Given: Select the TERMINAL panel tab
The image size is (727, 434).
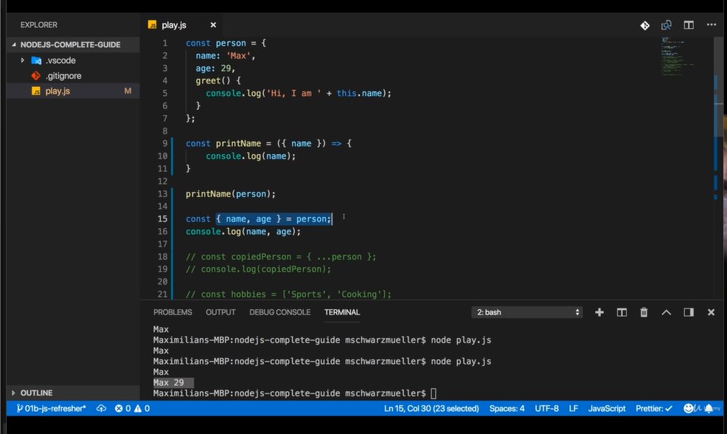Looking at the screenshot, I should click(x=342, y=312).
